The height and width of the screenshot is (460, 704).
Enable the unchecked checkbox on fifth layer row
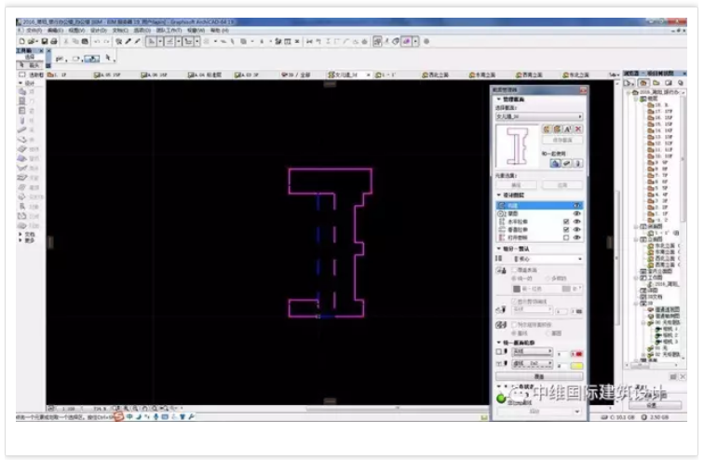click(x=566, y=237)
